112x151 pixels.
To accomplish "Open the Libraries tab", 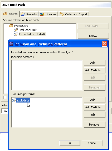I will [x=48, y=14].
